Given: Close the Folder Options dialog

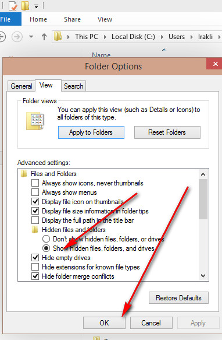Looking at the screenshot, I should tap(215, 64).
